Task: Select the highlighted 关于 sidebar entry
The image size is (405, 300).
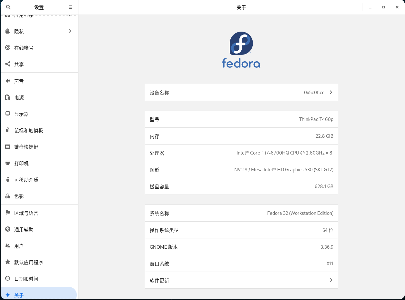Action: tap(39, 293)
